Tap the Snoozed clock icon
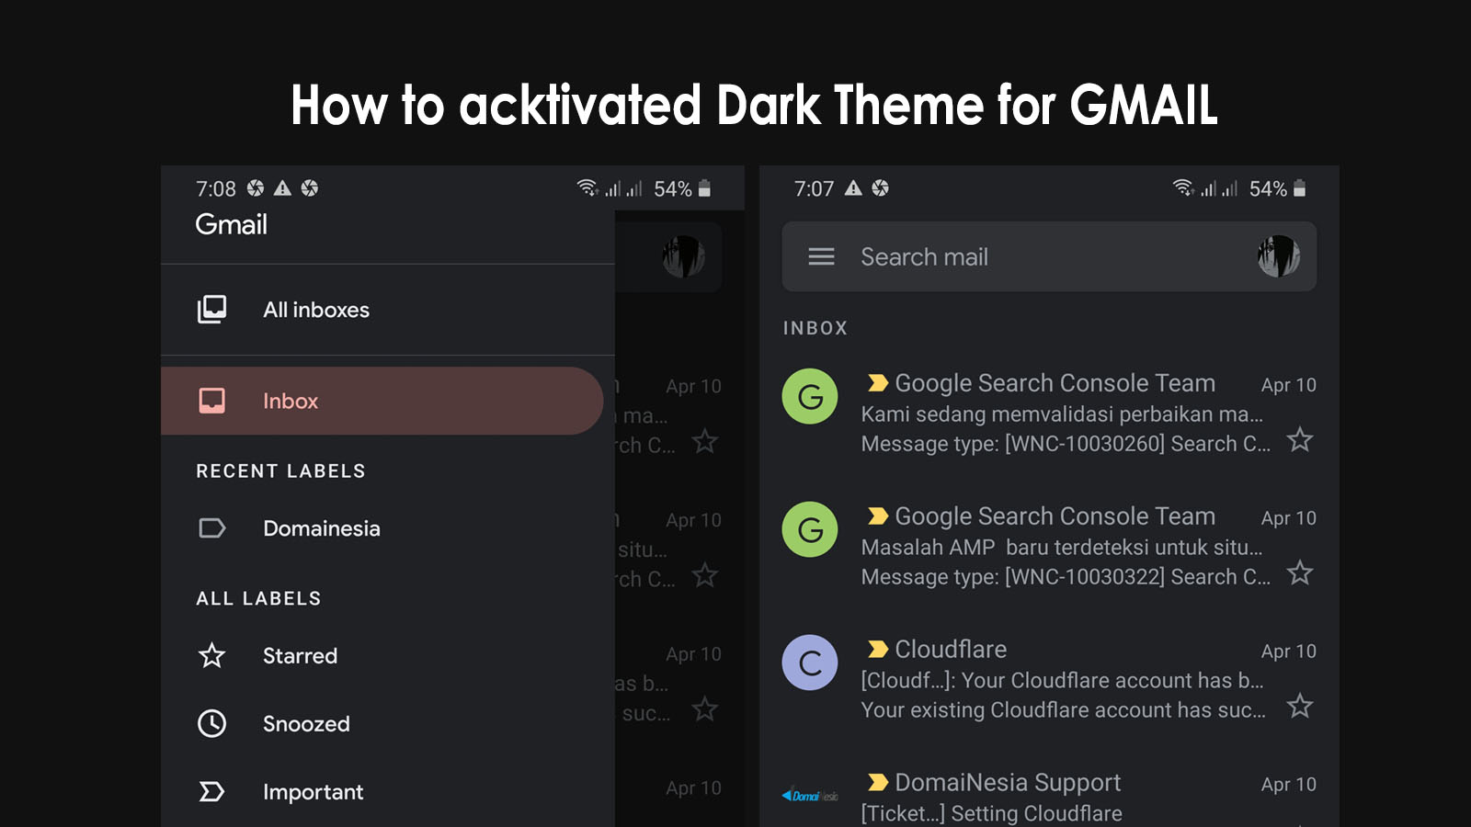The height and width of the screenshot is (827, 1471). pyautogui.click(x=211, y=723)
